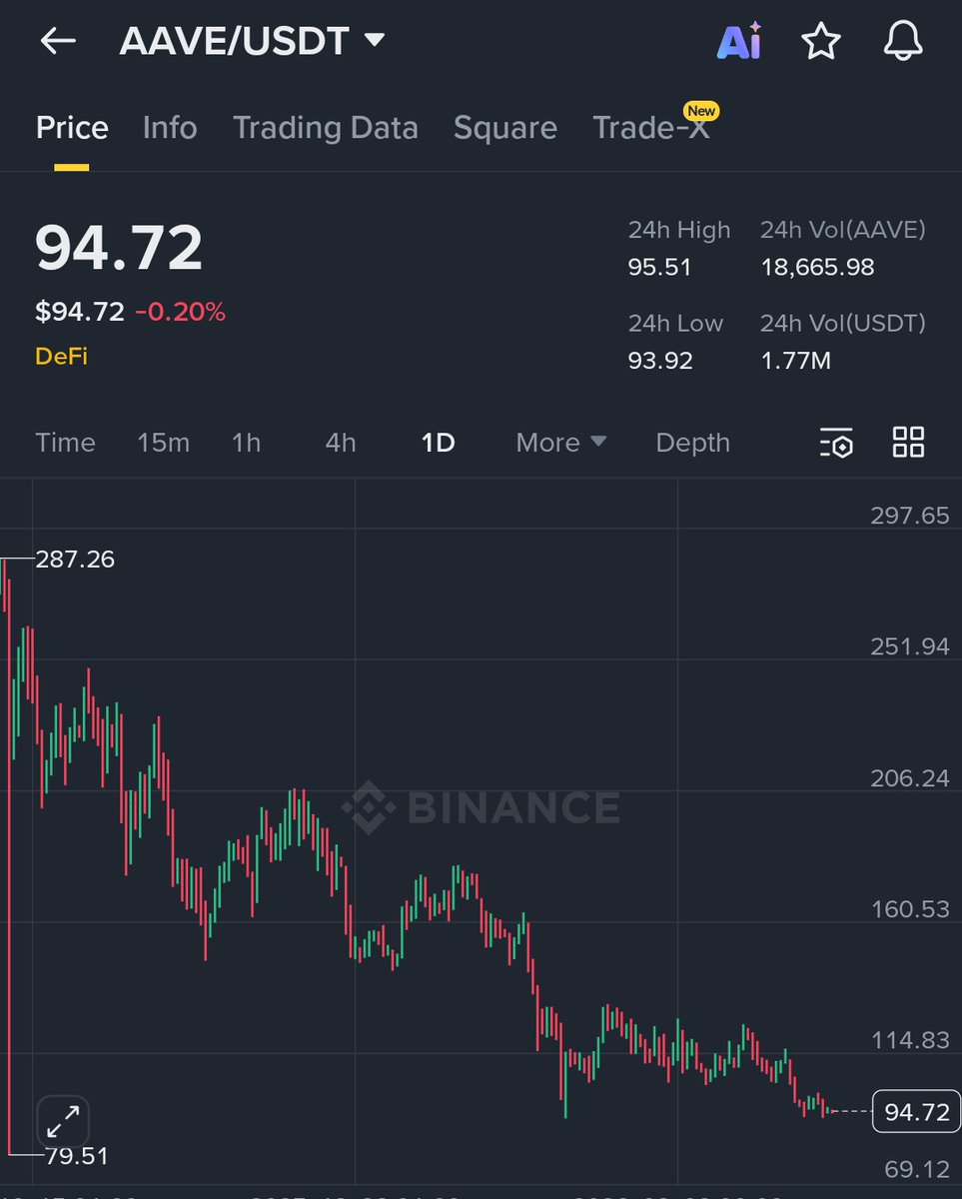Tap the large 94.72 last price
Screen dimensions: 962x1199
[119, 249]
